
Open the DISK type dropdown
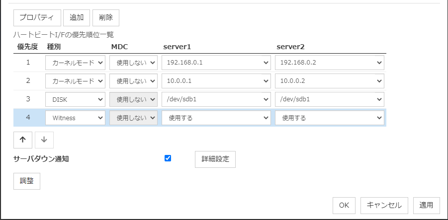coord(75,99)
